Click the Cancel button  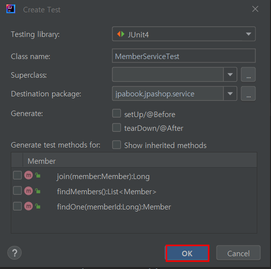click(239, 253)
